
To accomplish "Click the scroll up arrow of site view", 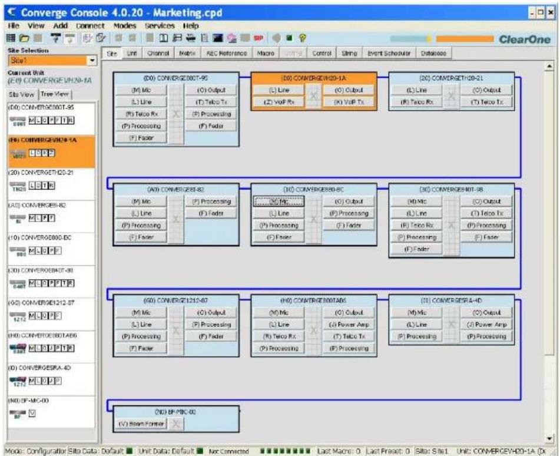I will pyautogui.click(x=549, y=67).
